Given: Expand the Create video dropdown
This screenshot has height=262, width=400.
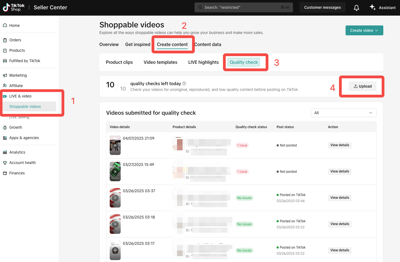Looking at the screenshot, I should [x=364, y=30].
